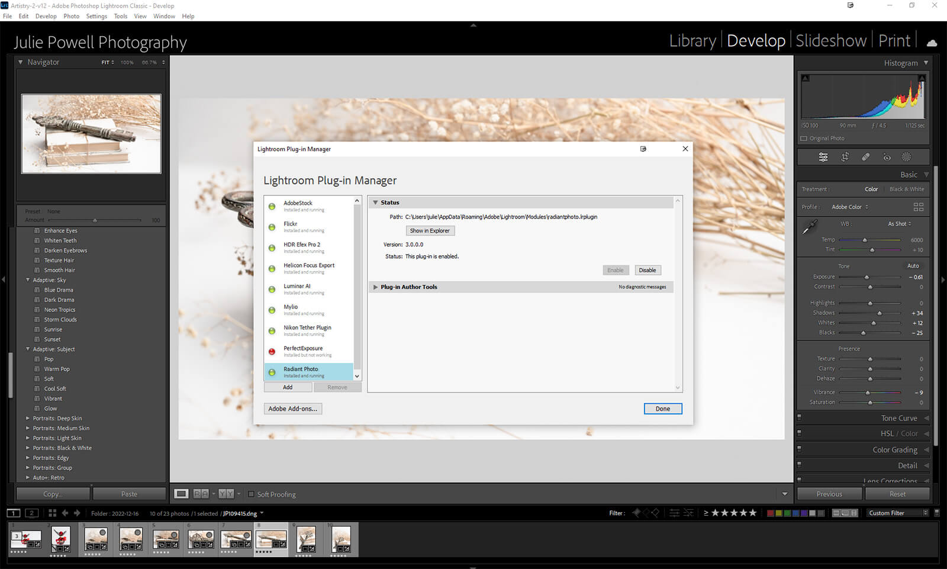Select the Healing bandage tool
Image resolution: width=947 pixels, height=569 pixels.
(x=865, y=157)
